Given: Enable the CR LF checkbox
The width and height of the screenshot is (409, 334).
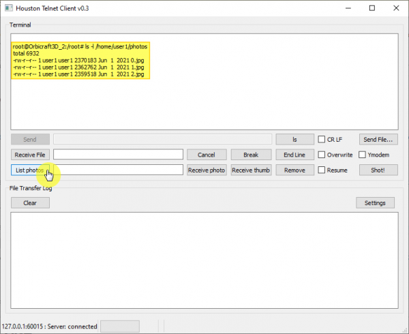Looking at the screenshot, I should [322, 139].
